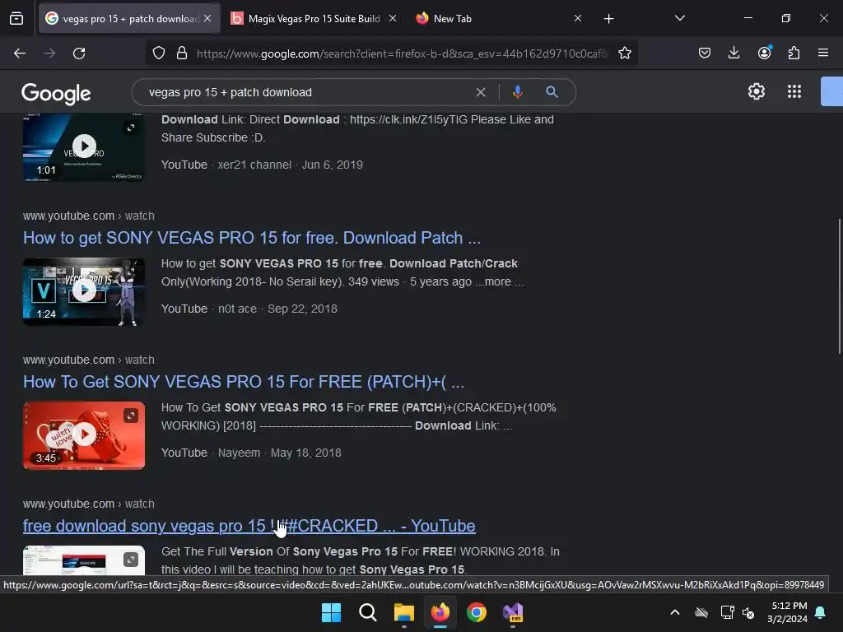Open Visual Studio Preview from the taskbar

pos(513,612)
